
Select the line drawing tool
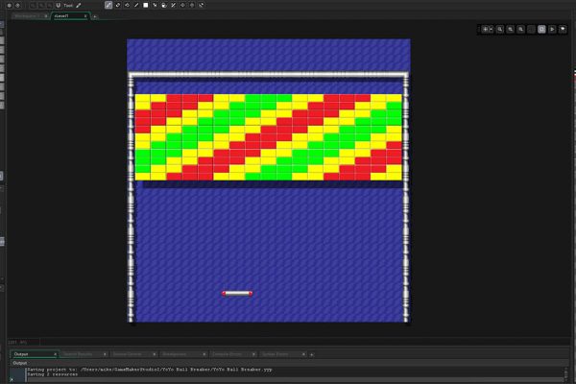pyautogui.click(x=136, y=5)
